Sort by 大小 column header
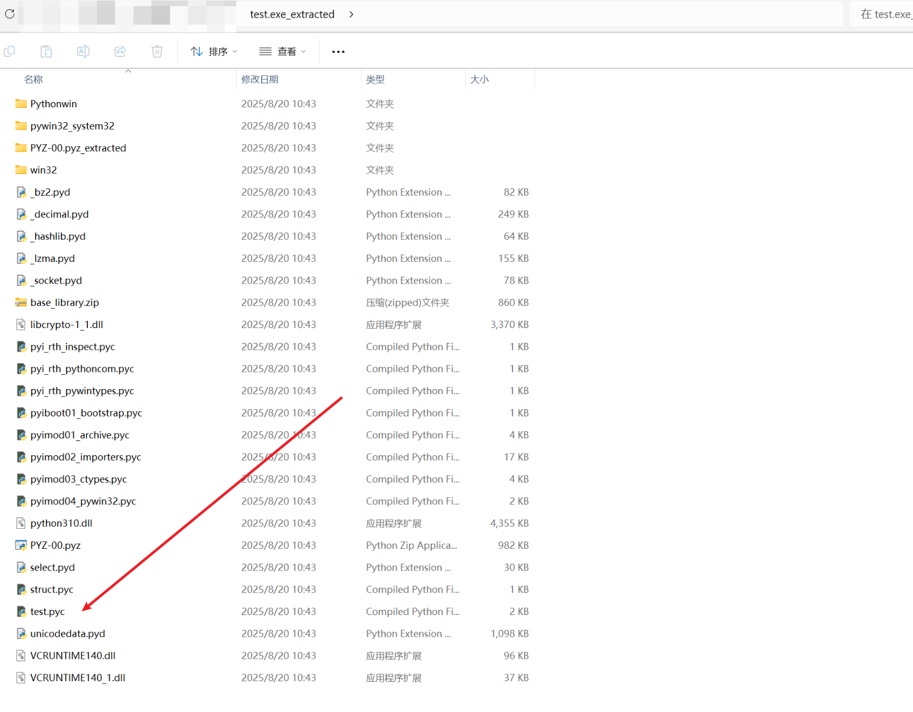The height and width of the screenshot is (712, 913). (x=479, y=79)
